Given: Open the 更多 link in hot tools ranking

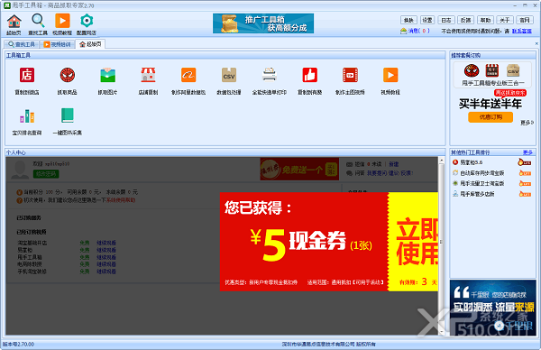Looking at the screenshot, I should tap(527, 152).
